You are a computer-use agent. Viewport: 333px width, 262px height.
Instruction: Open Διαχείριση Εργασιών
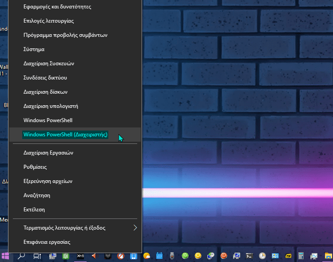click(75, 153)
